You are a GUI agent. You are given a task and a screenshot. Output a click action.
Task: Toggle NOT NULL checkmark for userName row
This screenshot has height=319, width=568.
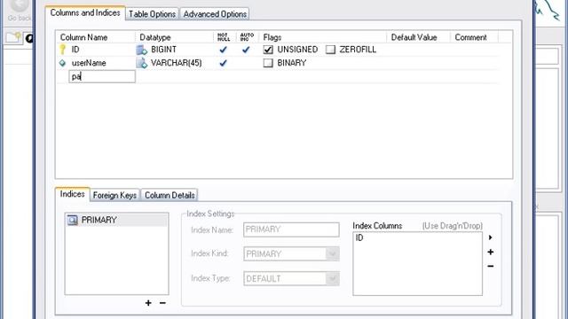click(x=223, y=63)
